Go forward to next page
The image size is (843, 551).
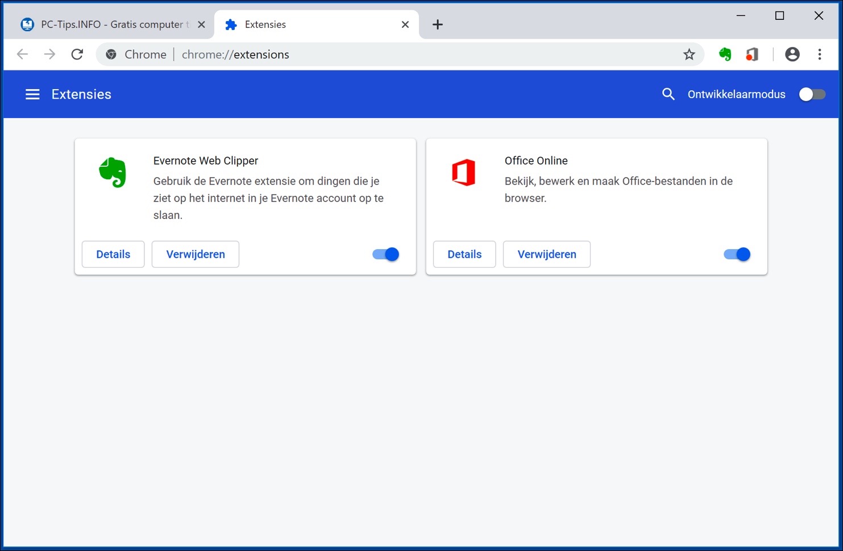coord(50,54)
